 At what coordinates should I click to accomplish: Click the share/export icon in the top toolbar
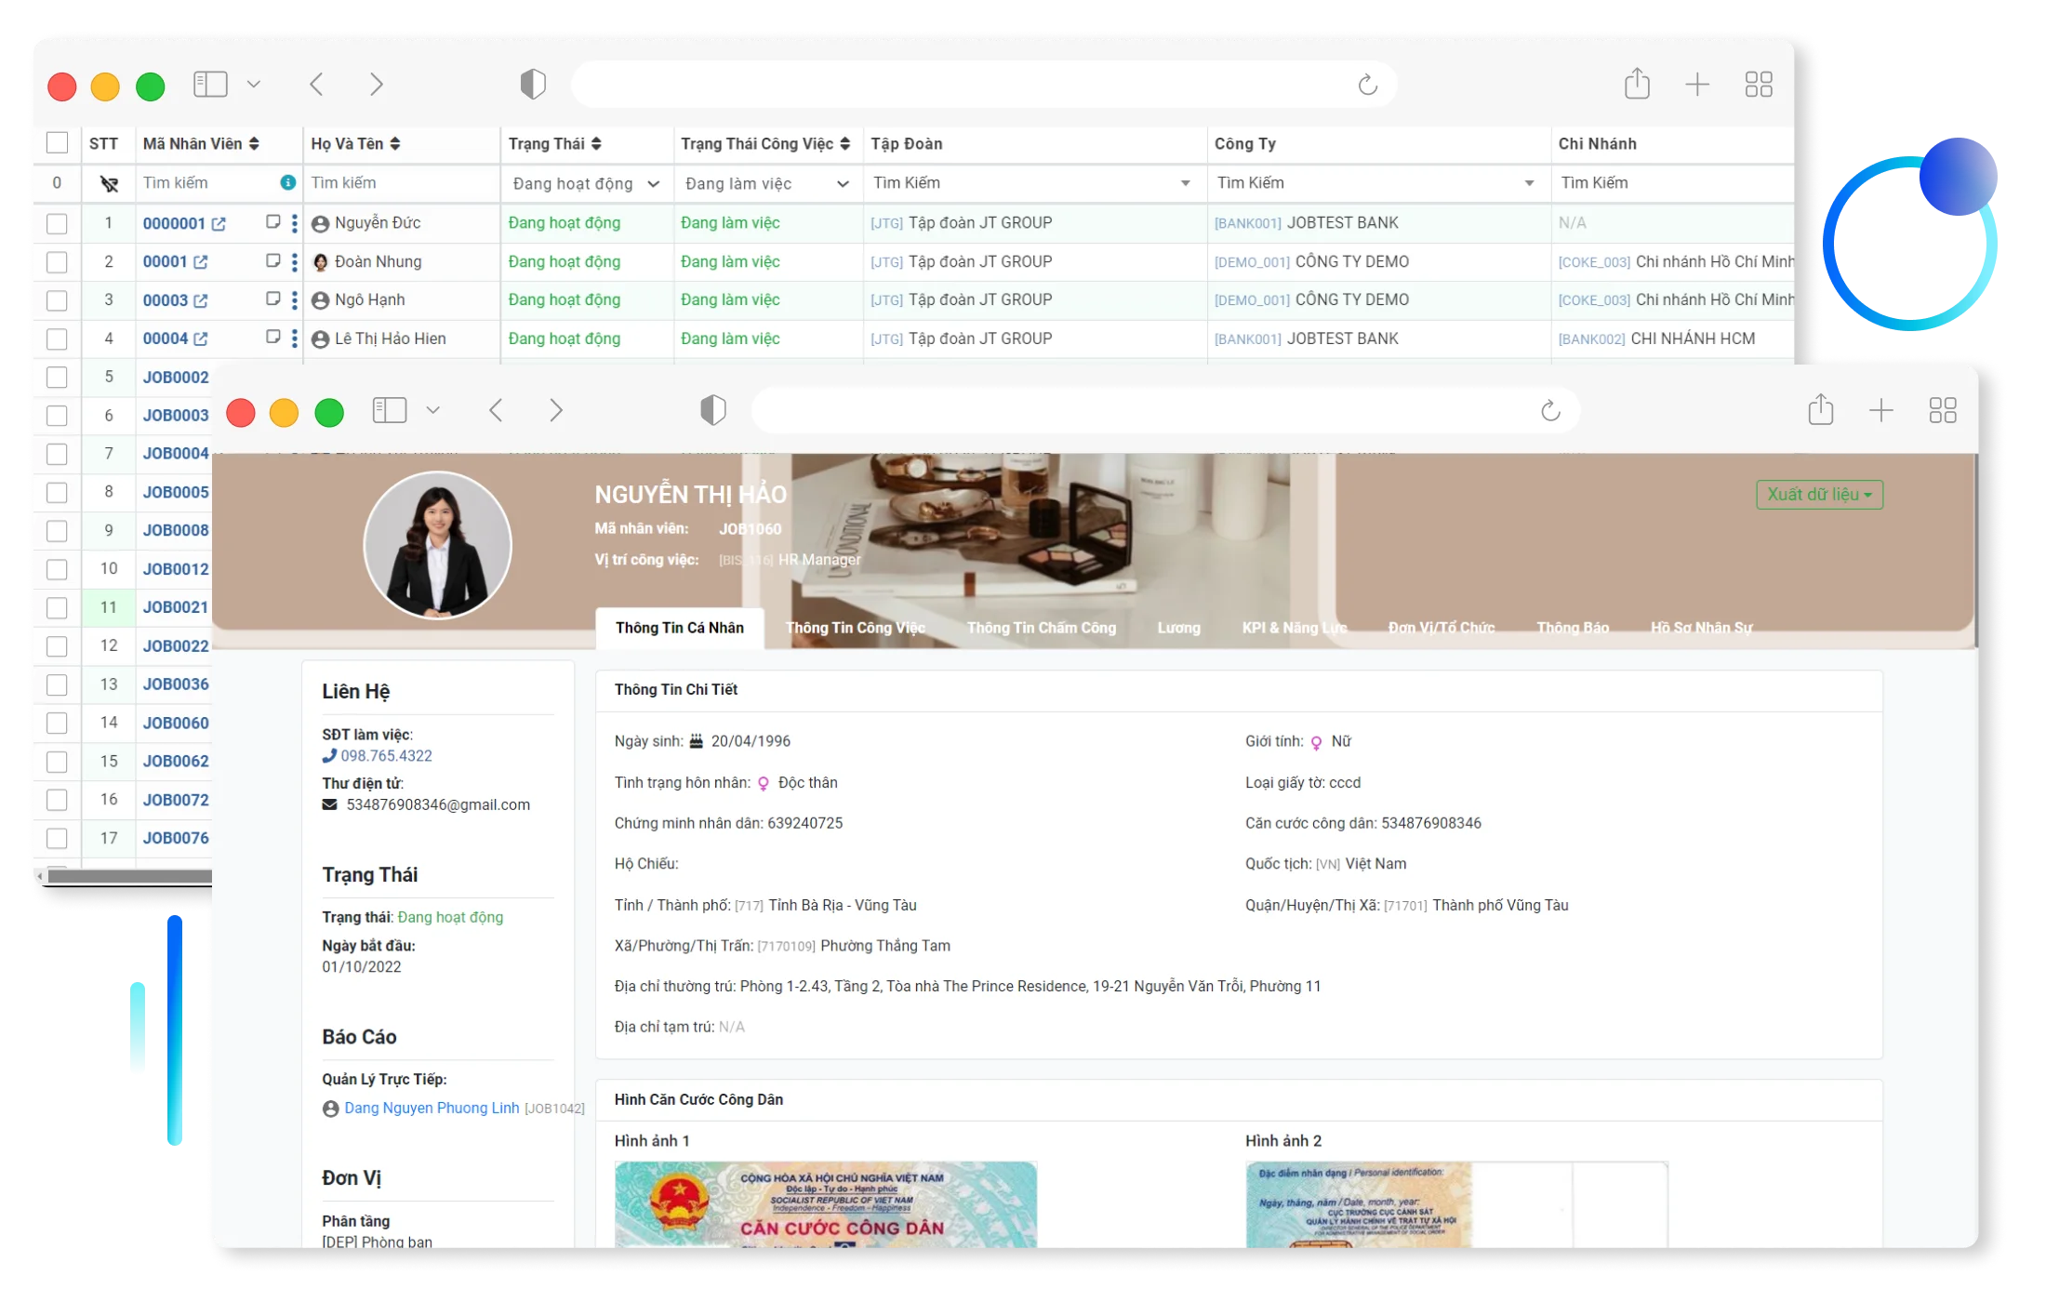(1636, 84)
